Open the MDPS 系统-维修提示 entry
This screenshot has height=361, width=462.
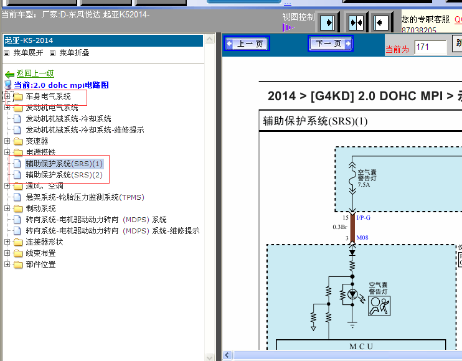click(113, 230)
